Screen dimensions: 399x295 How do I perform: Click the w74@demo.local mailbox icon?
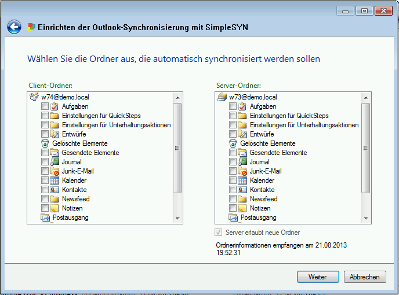[x=34, y=97]
